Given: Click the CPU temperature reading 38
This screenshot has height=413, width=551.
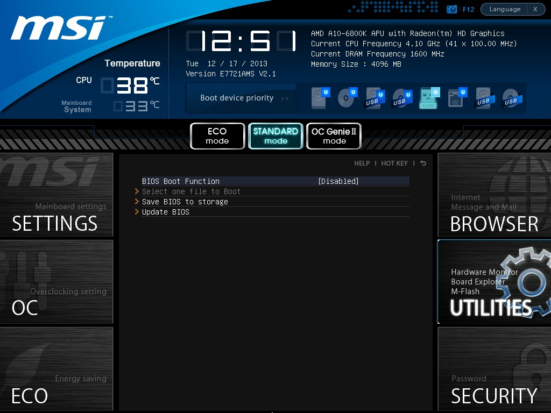Looking at the screenshot, I should (131, 86).
